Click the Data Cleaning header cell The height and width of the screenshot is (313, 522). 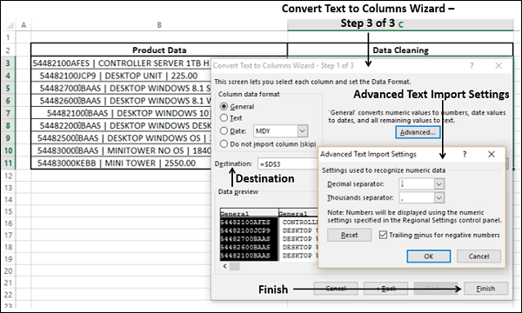[400, 50]
